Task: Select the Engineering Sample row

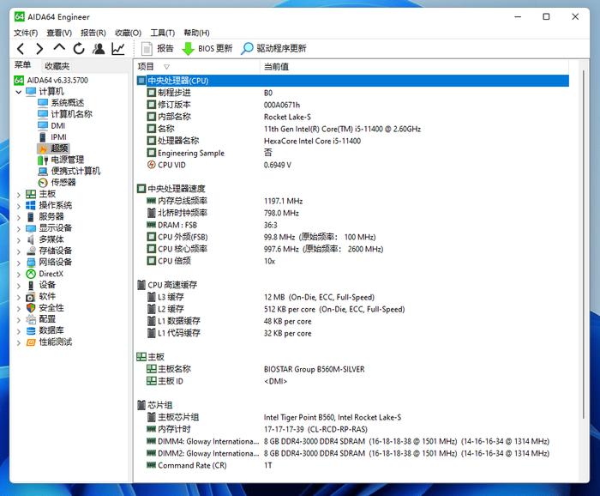Action: (x=352, y=153)
